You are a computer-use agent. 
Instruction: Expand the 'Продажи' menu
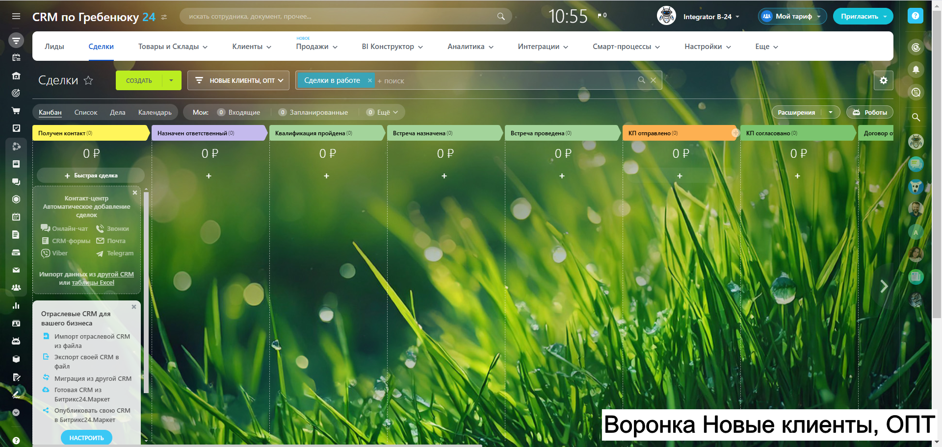316,47
